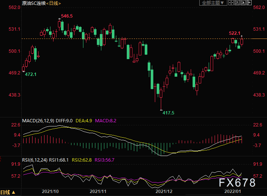Click the RSI1:68.1 value
The image size is (267, 196).
click(x=59, y=160)
